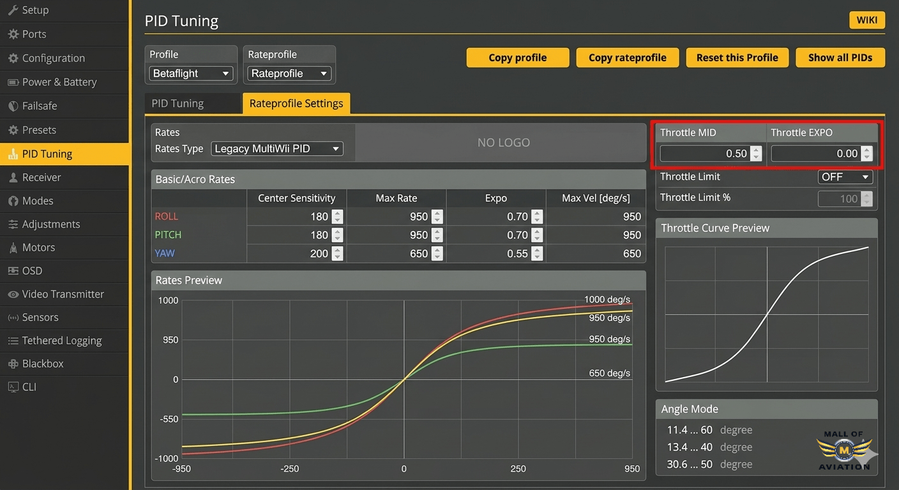
Task: Open CLI using its terminal icon
Action: click(13, 387)
